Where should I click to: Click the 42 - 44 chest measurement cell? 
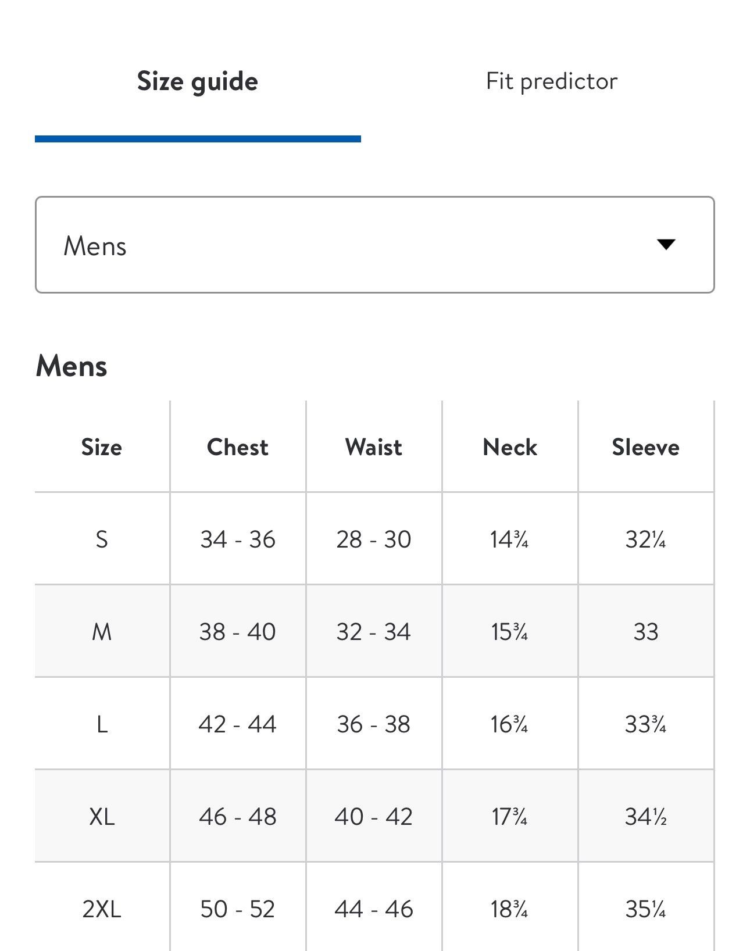(237, 724)
